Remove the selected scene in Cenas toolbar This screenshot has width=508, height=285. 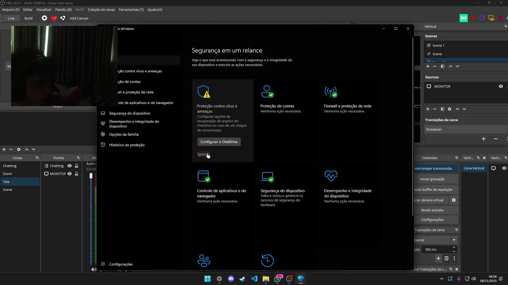(x=11, y=149)
